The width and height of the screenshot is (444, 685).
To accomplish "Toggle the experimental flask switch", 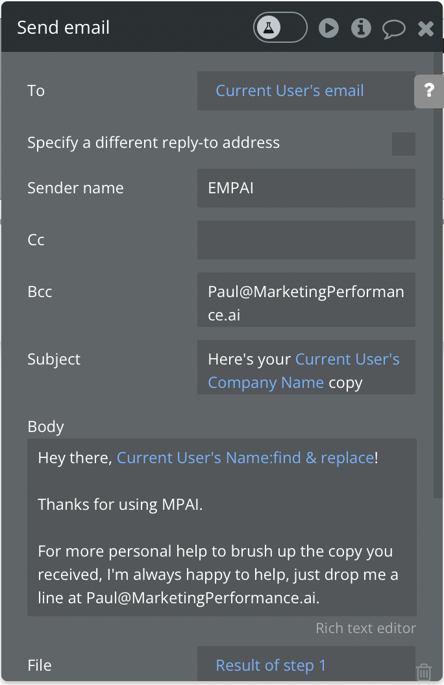I will pyautogui.click(x=280, y=27).
